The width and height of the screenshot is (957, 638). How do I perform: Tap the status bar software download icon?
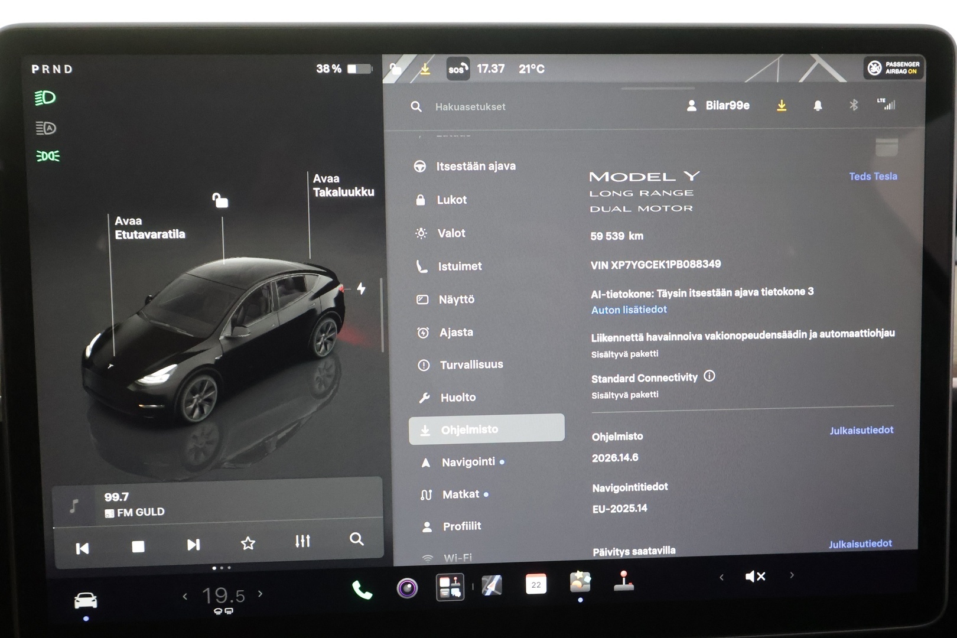point(425,69)
